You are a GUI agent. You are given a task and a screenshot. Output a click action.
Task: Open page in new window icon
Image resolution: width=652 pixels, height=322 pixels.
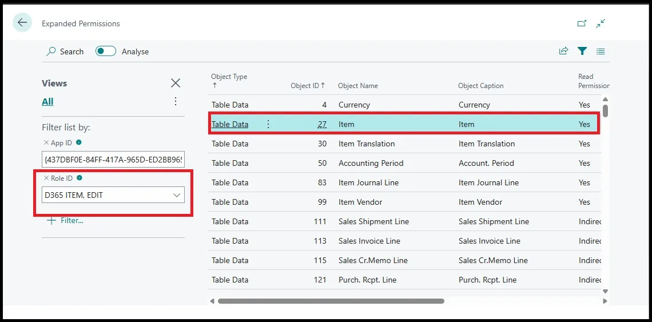(x=582, y=23)
